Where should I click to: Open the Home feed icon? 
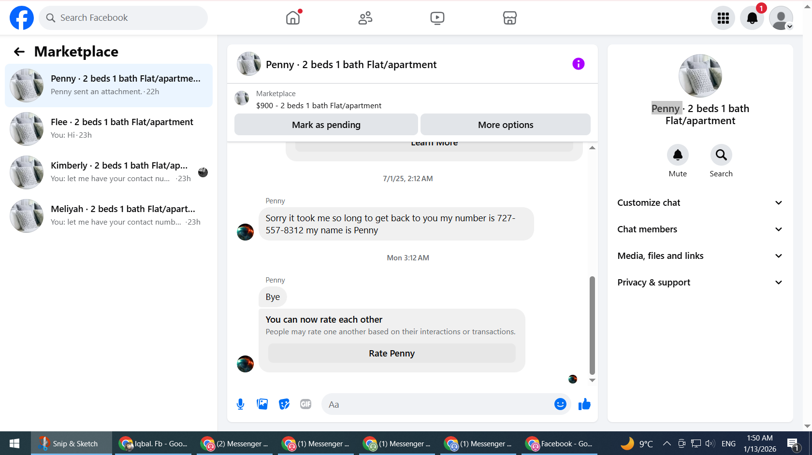click(x=293, y=18)
